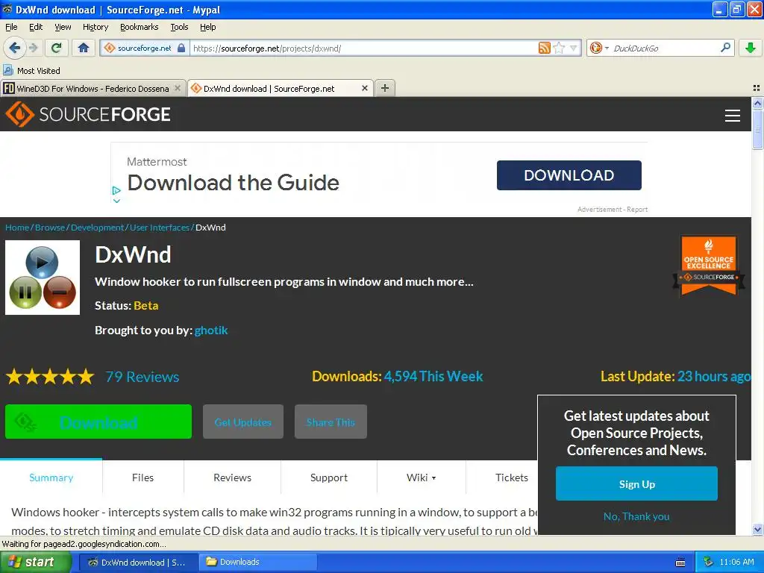The width and height of the screenshot is (764, 573).
Task: Click in the DuckDuckGo search field
Action: (665, 48)
